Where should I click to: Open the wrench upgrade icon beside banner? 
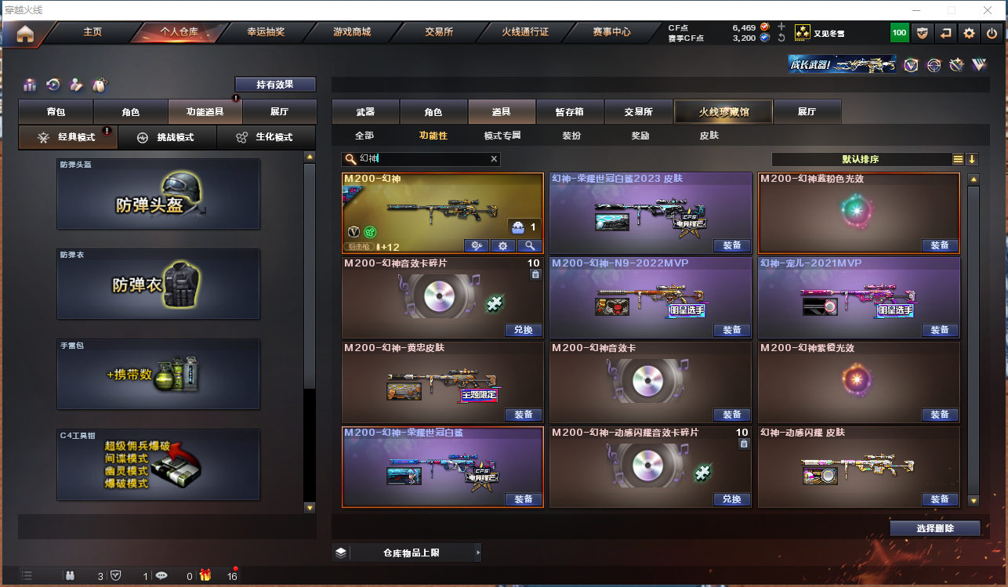[956, 65]
